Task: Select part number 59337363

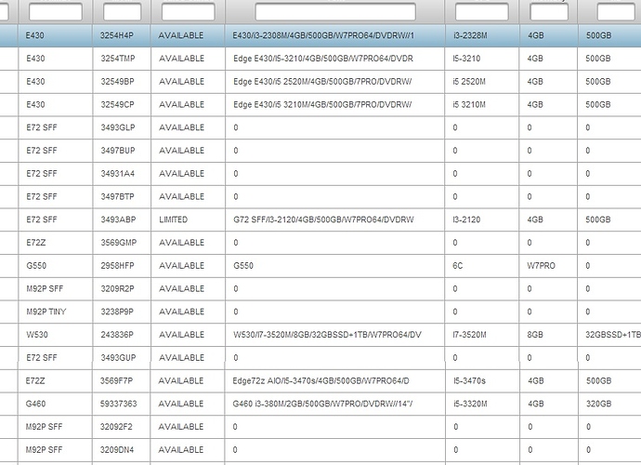Action: [x=118, y=404]
